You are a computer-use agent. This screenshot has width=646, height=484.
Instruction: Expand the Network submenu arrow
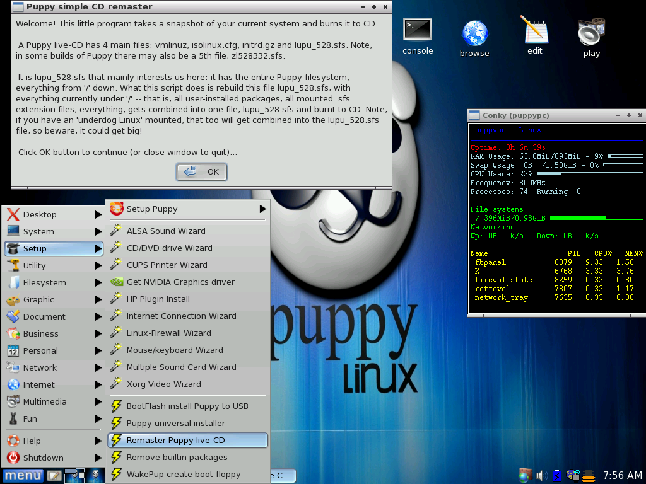click(98, 368)
